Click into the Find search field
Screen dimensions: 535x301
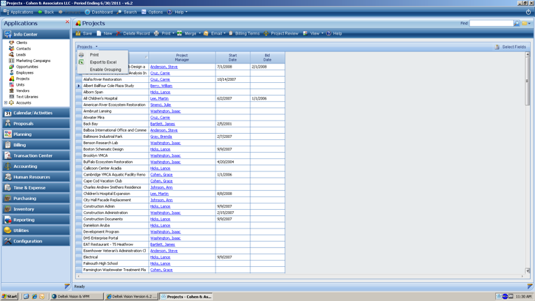(x=491, y=24)
